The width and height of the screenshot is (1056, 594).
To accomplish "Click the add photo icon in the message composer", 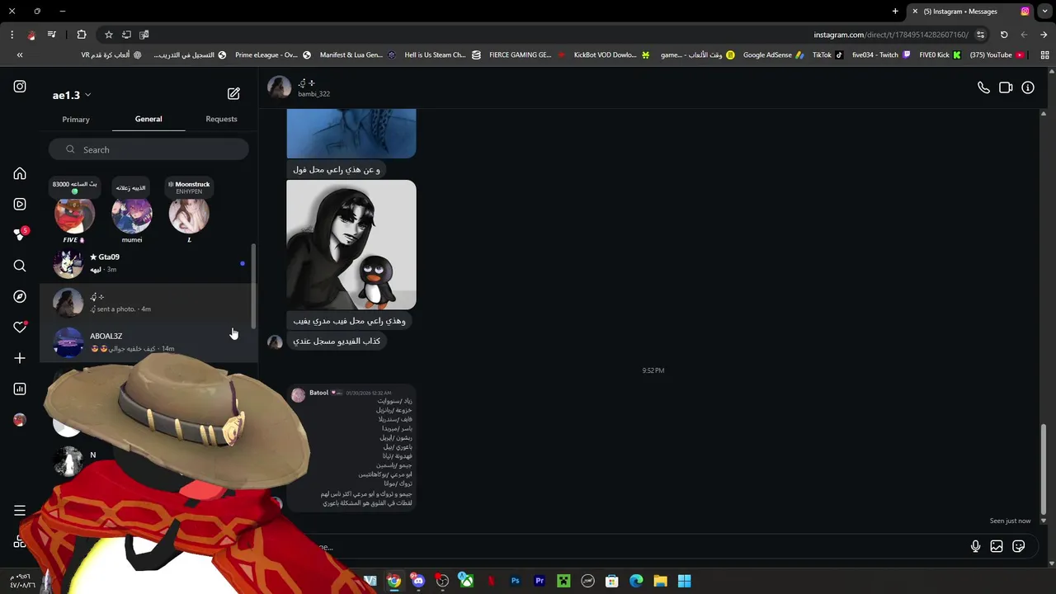I will click(x=997, y=546).
